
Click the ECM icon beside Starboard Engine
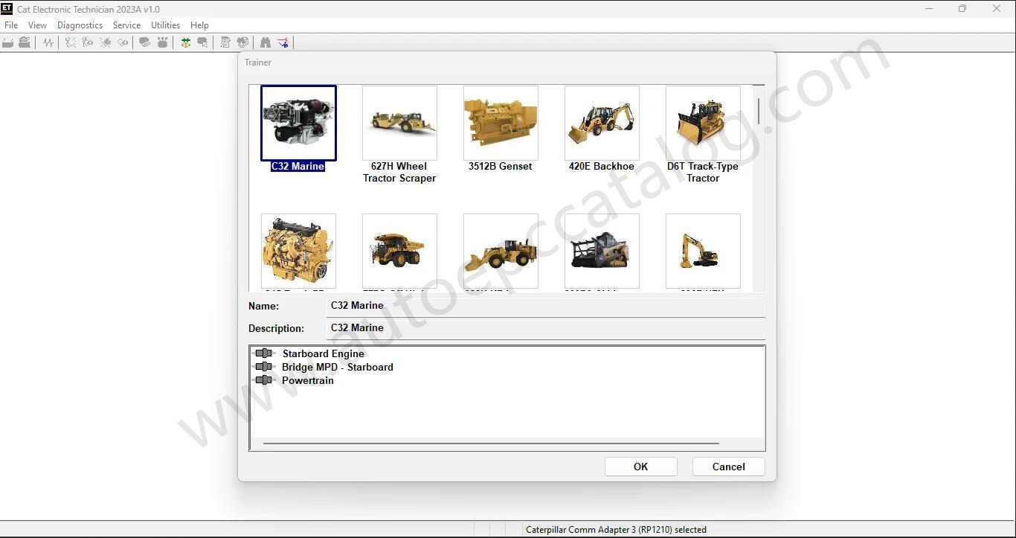(x=263, y=353)
